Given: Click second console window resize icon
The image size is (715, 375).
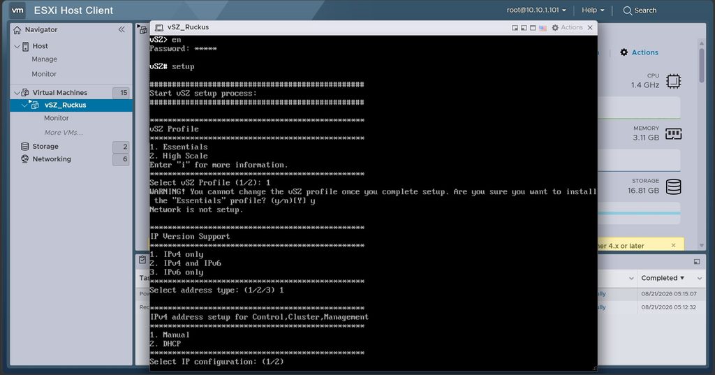Looking at the screenshot, I should (x=524, y=28).
